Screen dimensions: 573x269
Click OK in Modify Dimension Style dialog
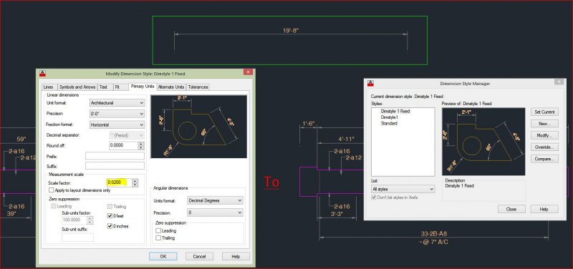pyautogui.click(x=163, y=256)
